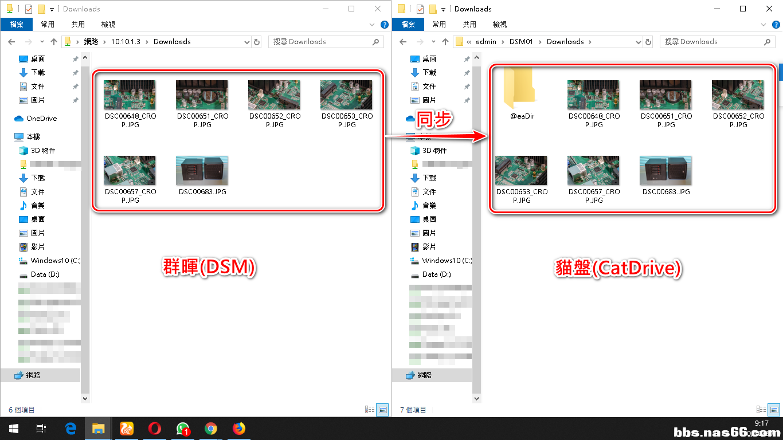
Task: Open recent locations dropdown in right window
Action: tap(434, 42)
